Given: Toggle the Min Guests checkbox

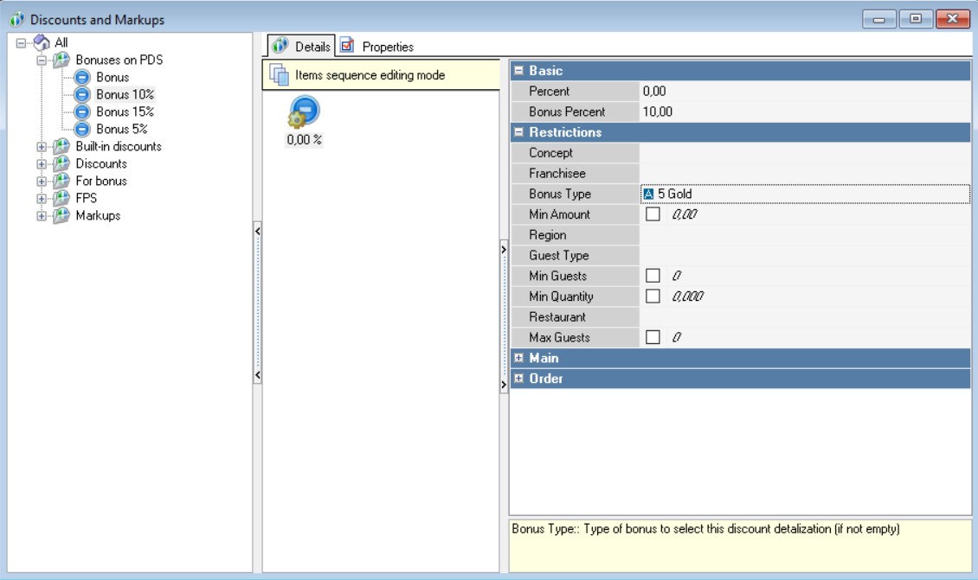Looking at the screenshot, I should pos(653,276).
